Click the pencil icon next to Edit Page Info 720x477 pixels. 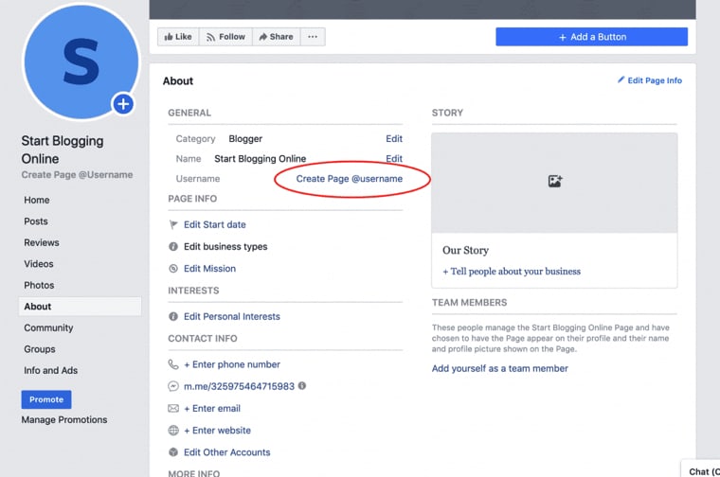point(621,79)
